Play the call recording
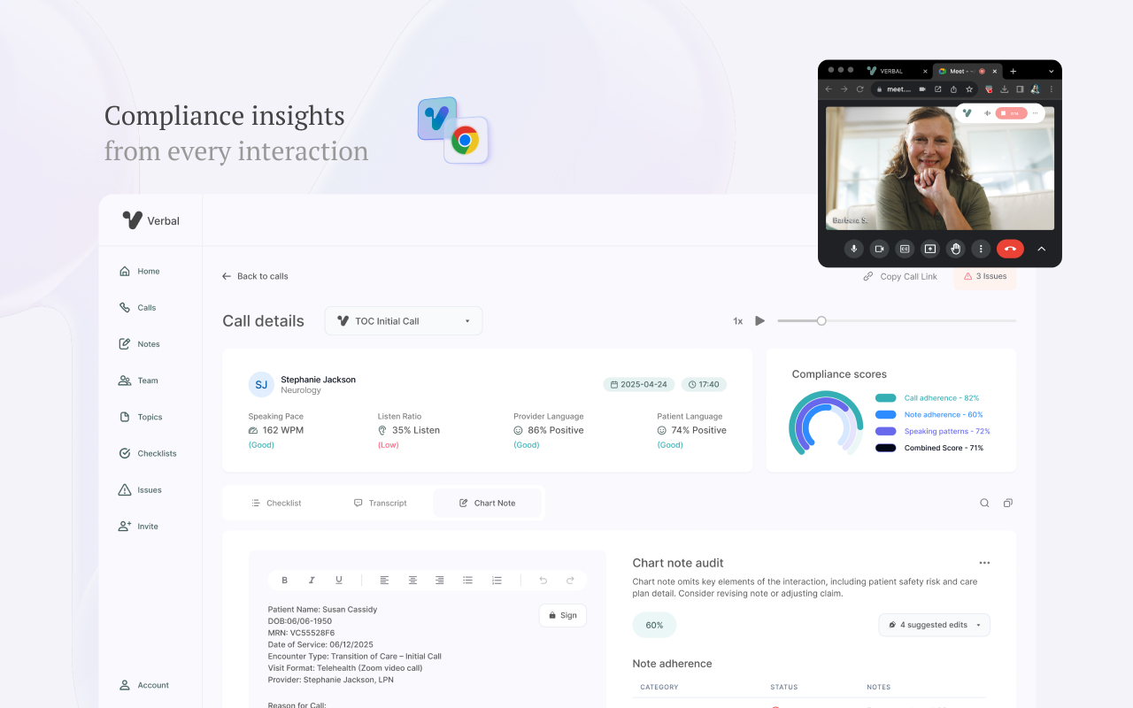The image size is (1133, 708). [759, 320]
